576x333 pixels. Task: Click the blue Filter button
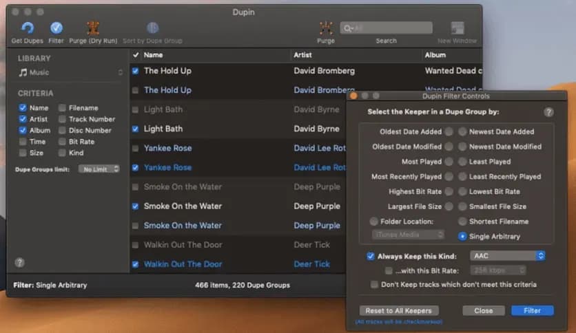coord(533,310)
